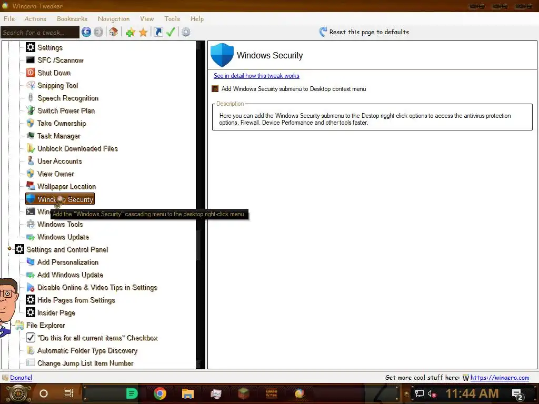Screen dimensions: 539x404
Task: Click the Back navigation arrow in toolbar
Action: (x=86, y=32)
